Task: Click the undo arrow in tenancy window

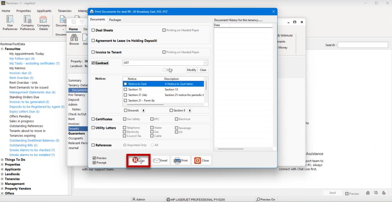Action: [82, 22]
